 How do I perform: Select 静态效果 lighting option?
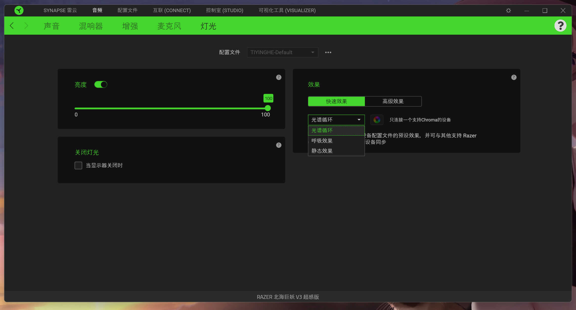322,151
